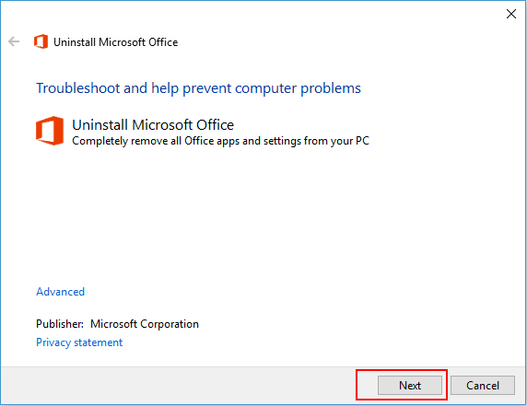Screen dimensions: 527x406
Task: Click the word 'Troubleshoot' in the blue heading
Action: pyautogui.click(x=78, y=88)
